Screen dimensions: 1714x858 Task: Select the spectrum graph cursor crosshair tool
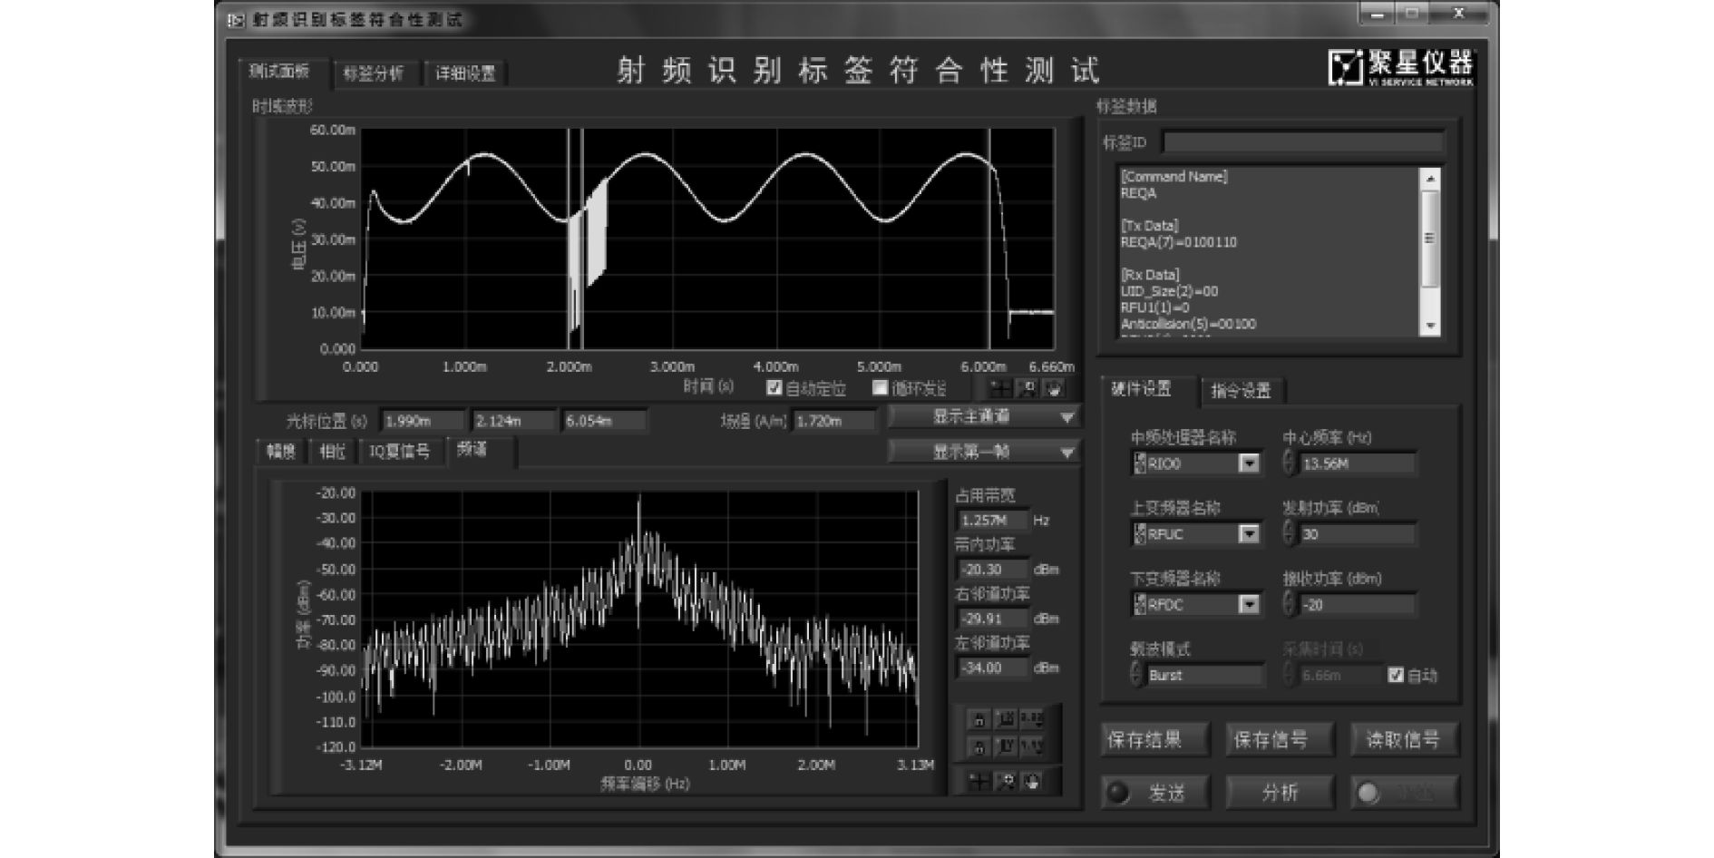(x=979, y=782)
